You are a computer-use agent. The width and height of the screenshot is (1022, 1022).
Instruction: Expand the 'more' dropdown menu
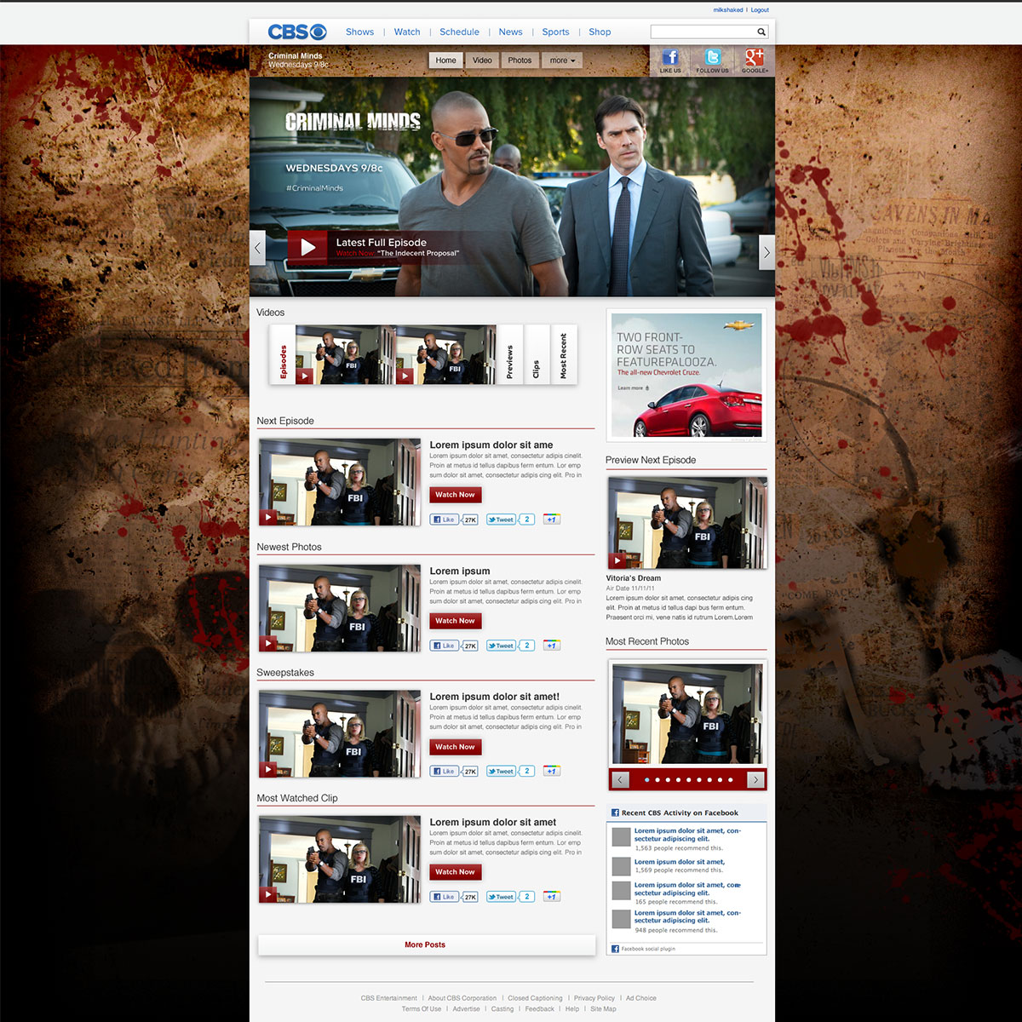pyautogui.click(x=562, y=60)
